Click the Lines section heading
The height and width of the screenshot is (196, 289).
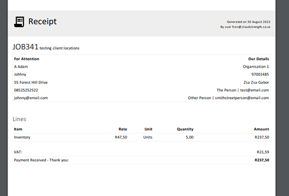click(x=20, y=119)
